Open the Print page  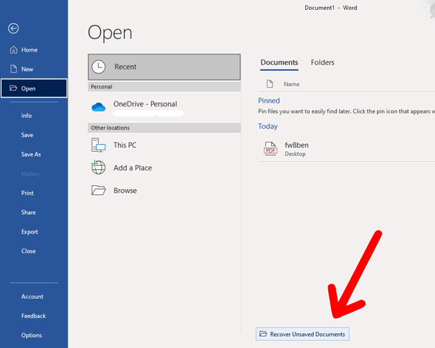tap(28, 193)
